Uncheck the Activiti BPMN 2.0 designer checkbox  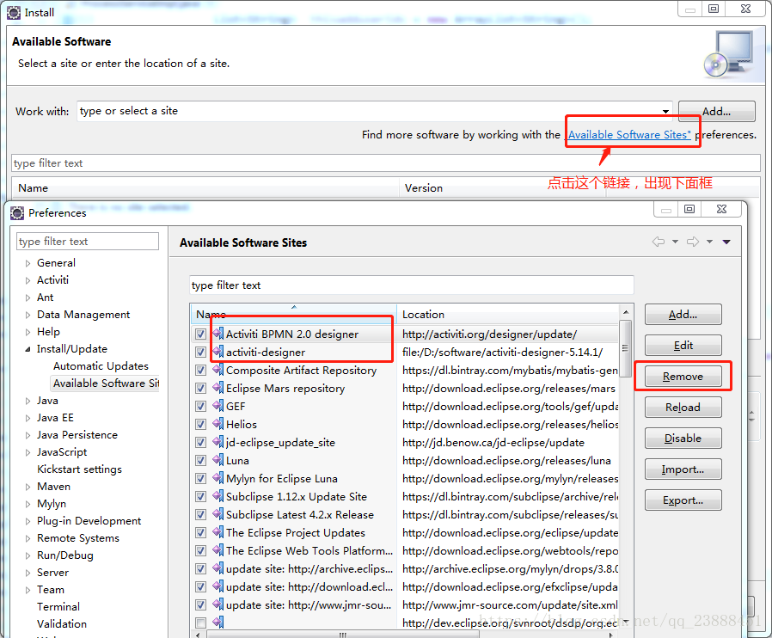(x=199, y=334)
